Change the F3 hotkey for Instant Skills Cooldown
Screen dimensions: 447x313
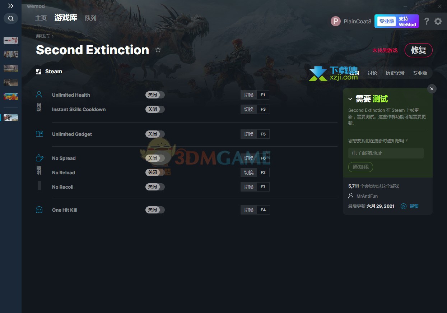[263, 109]
